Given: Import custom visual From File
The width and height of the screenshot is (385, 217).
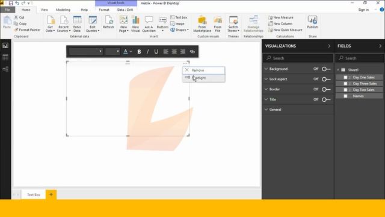Looking at the screenshot, I should point(218,24).
